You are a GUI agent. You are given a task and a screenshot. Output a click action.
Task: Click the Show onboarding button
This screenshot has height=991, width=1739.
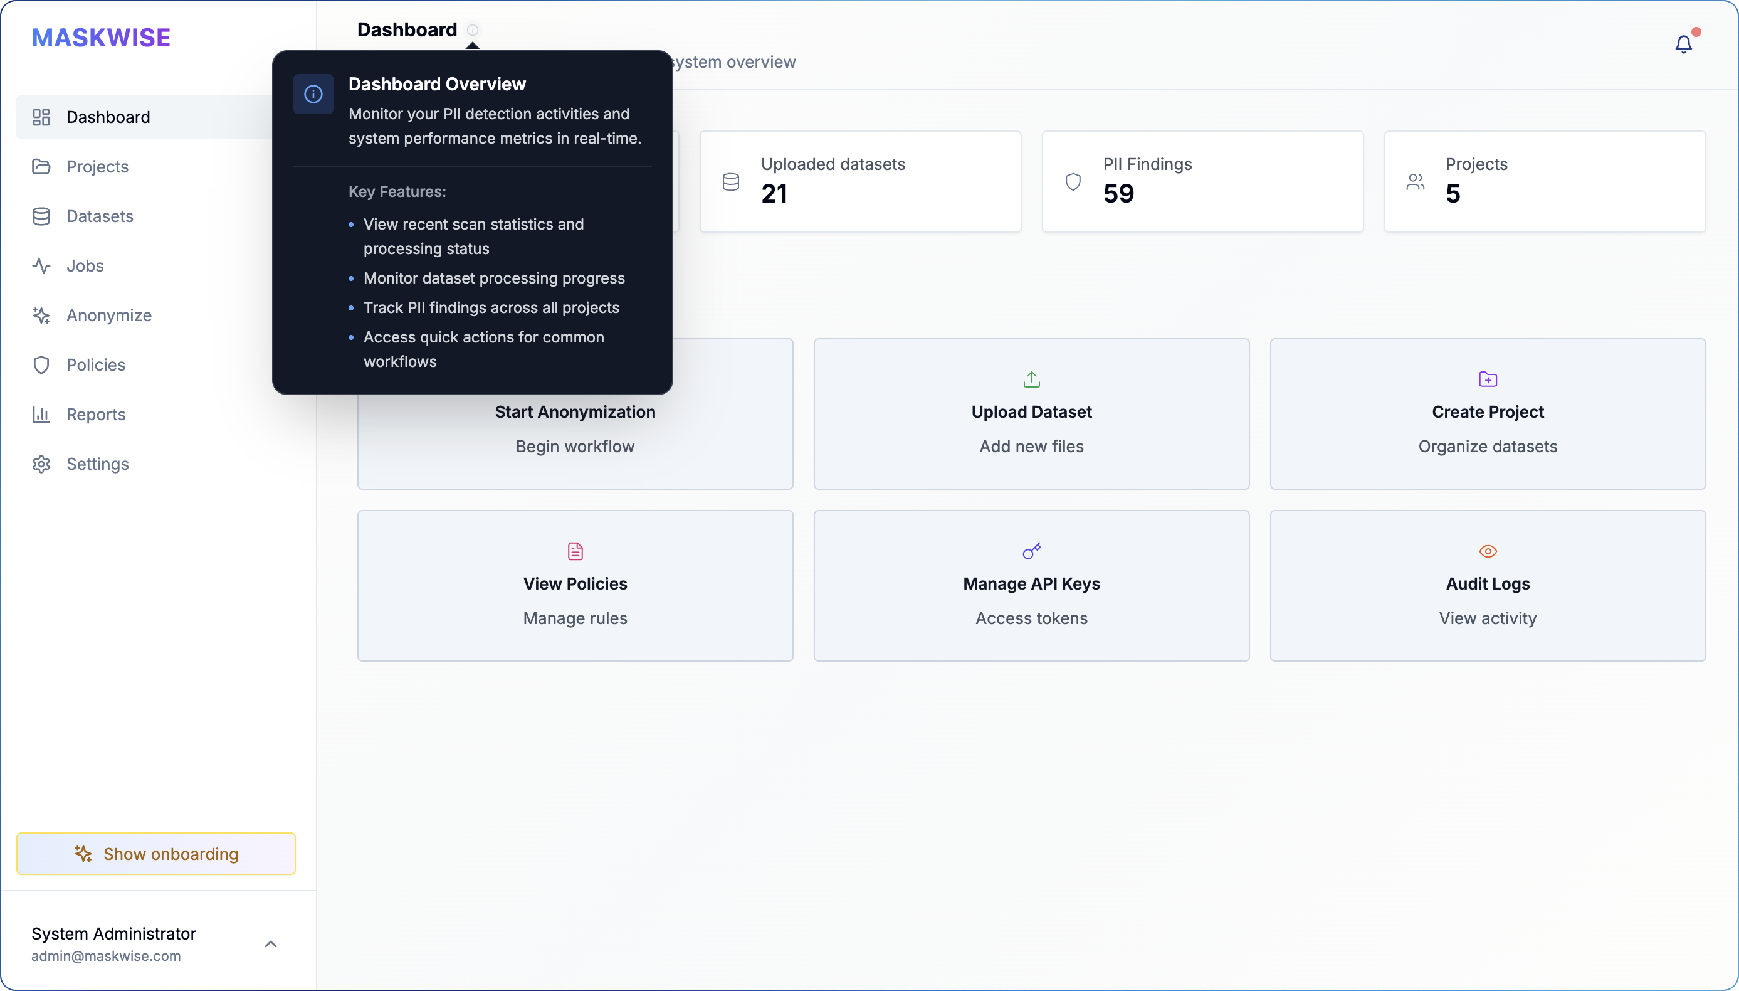point(155,854)
